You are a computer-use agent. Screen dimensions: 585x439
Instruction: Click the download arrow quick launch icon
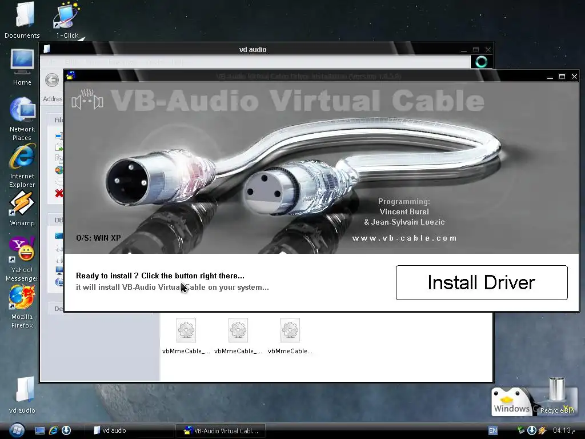click(x=66, y=430)
